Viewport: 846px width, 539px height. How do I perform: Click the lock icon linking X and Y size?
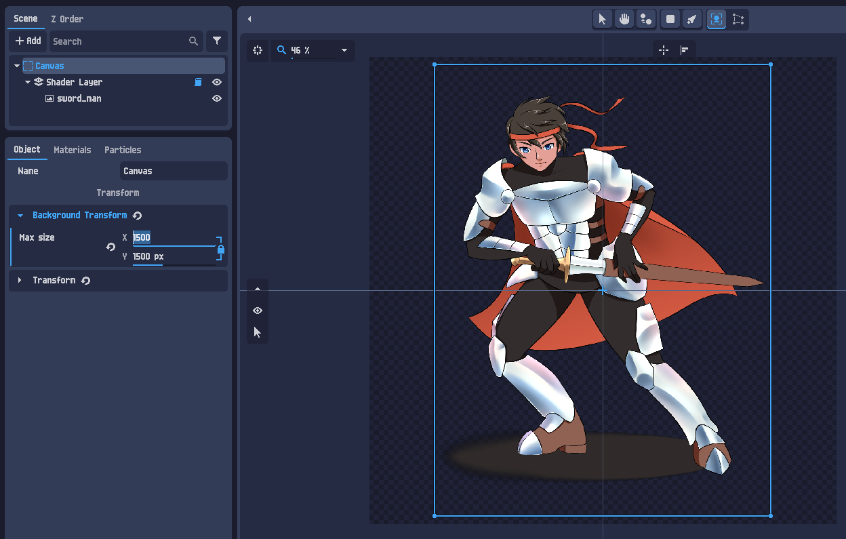[x=220, y=250]
